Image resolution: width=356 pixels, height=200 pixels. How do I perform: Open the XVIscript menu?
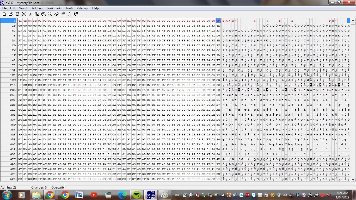coord(82,8)
